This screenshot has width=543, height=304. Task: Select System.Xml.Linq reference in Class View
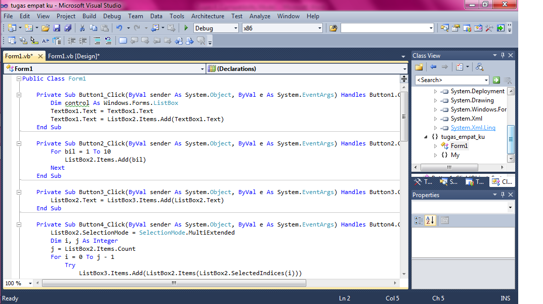pos(473,128)
